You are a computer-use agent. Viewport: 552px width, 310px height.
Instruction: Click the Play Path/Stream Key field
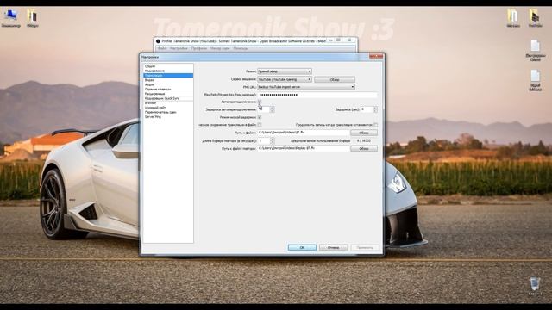tap(317, 95)
